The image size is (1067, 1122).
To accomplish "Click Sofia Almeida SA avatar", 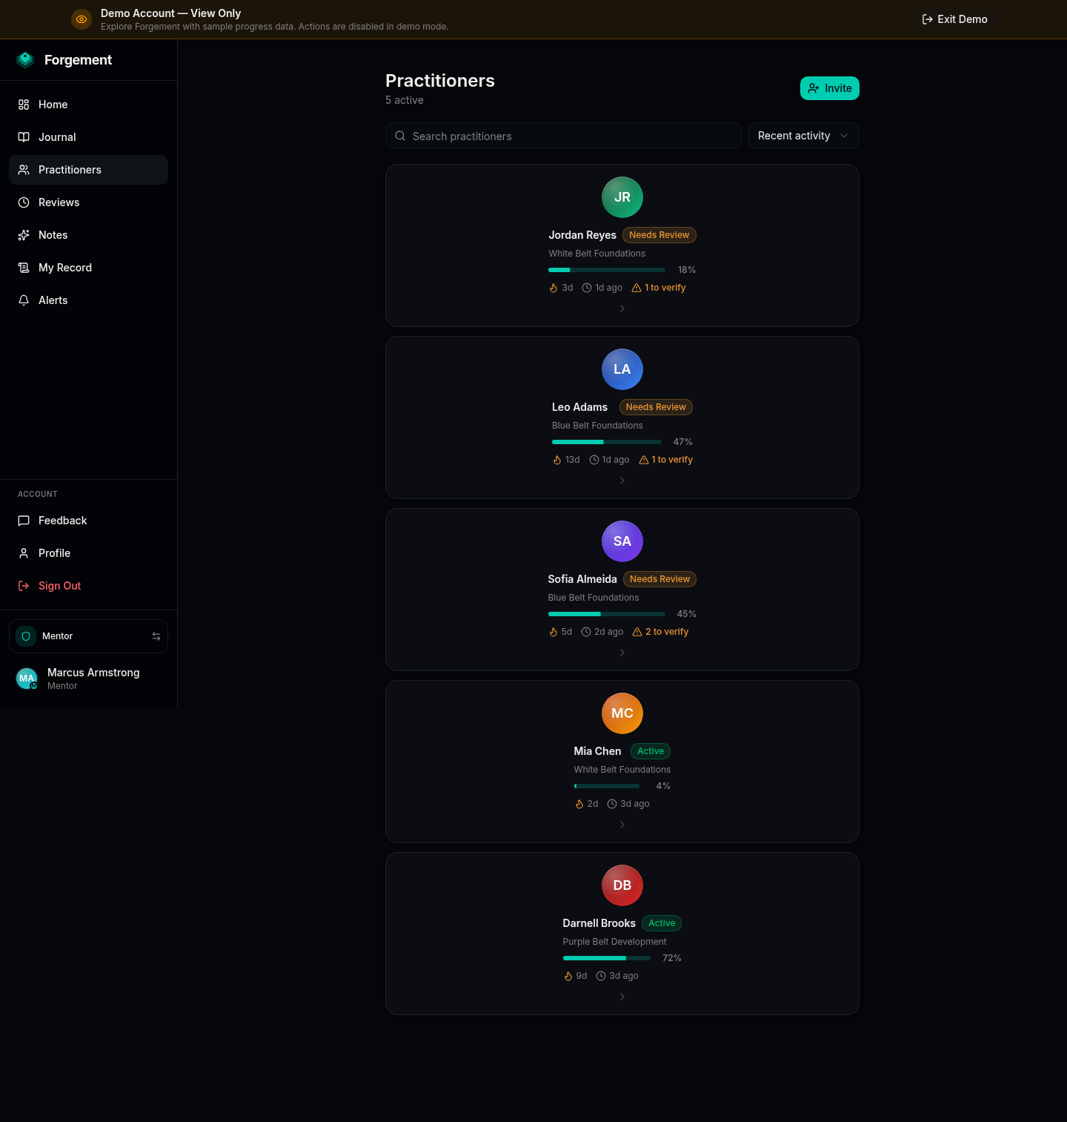I will point(622,541).
